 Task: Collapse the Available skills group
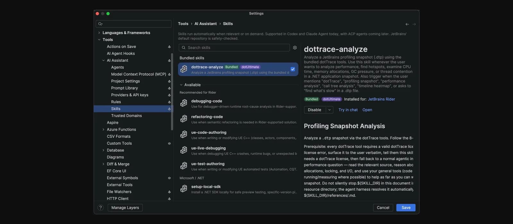[x=181, y=85]
